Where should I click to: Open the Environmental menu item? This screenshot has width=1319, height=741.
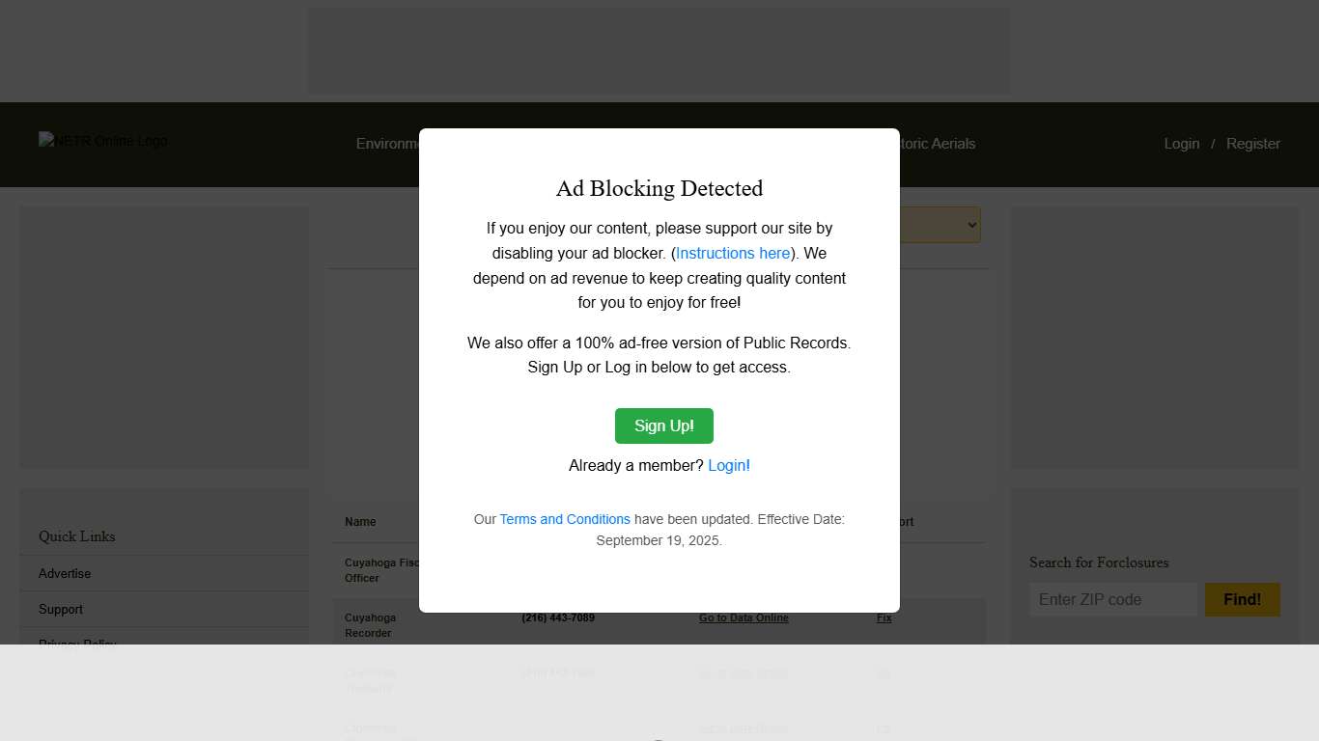(x=387, y=143)
